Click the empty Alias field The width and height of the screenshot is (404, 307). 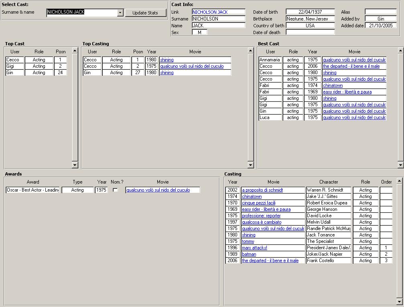click(381, 12)
